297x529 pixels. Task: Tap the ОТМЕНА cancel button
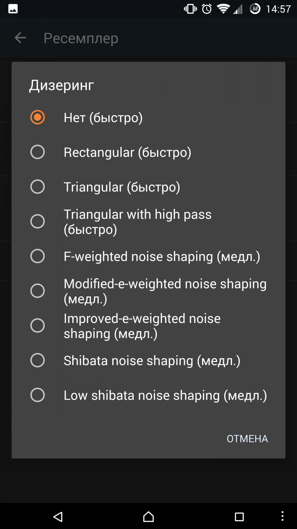247,439
